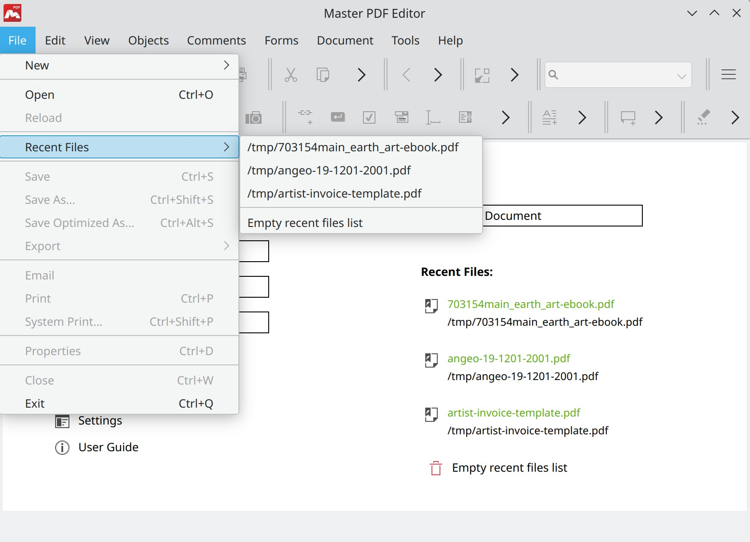
Task: Click the green angeo-19-1201-2001.pdf link
Action: point(508,359)
